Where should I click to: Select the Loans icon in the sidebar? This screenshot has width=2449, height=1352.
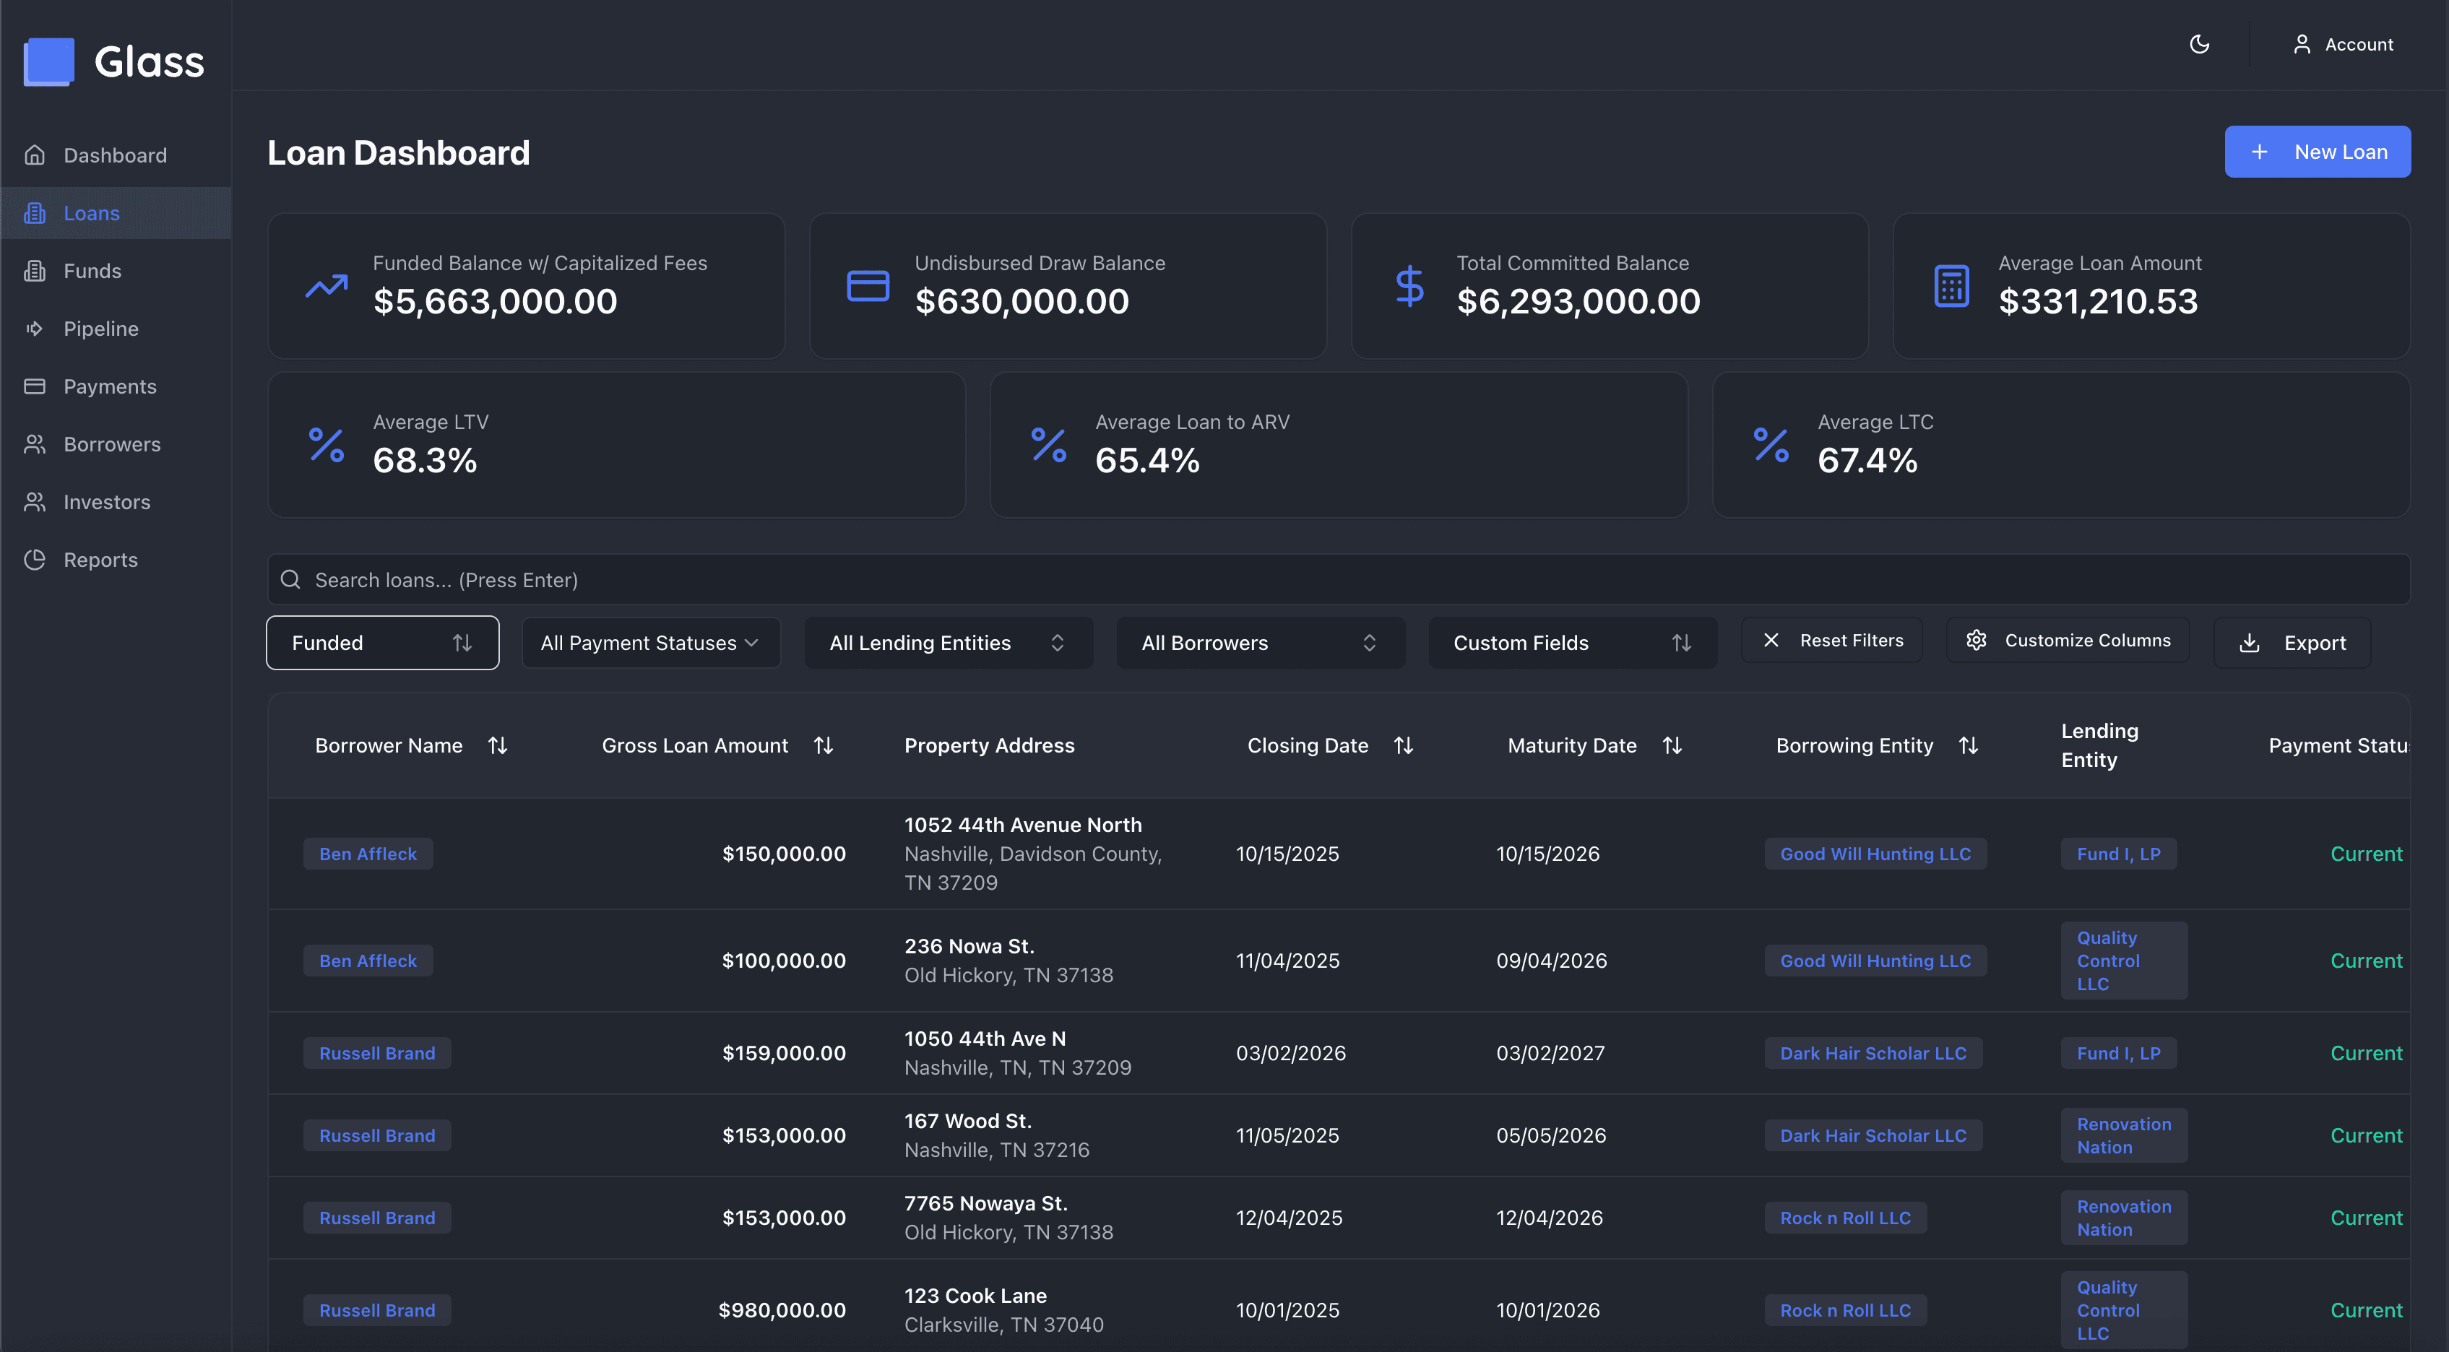(x=35, y=213)
